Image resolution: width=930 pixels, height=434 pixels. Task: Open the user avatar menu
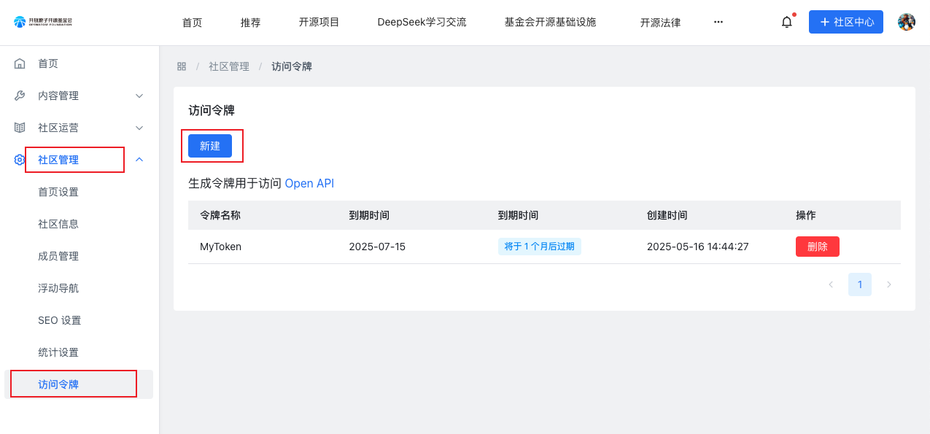906,22
